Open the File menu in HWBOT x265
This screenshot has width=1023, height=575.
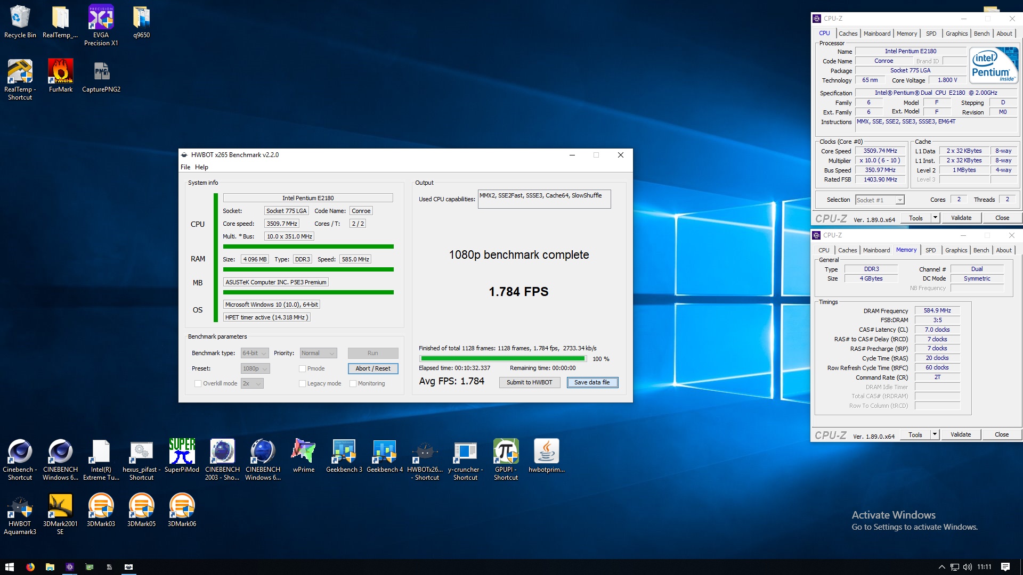point(185,167)
